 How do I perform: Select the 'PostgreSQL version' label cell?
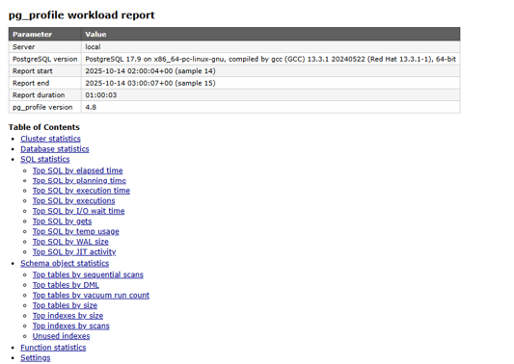[45, 59]
